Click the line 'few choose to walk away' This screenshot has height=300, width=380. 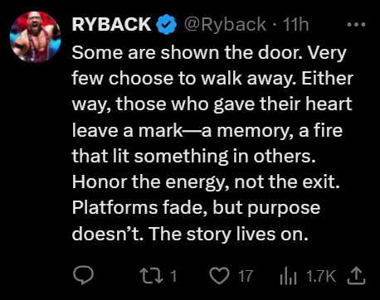[181, 79]
